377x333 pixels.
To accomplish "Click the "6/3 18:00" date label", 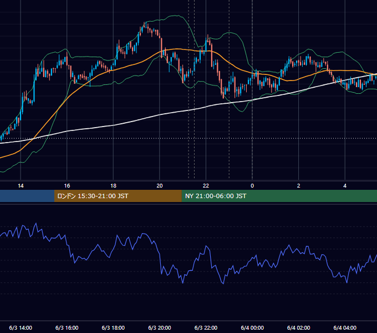I will coord(113,327).
